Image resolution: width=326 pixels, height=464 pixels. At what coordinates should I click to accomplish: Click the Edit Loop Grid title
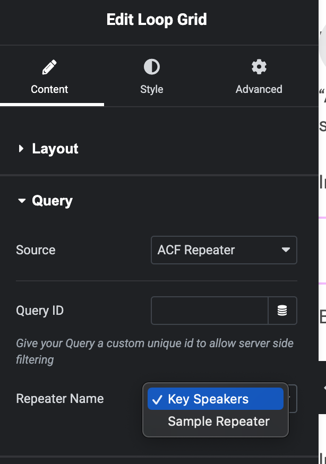tap(156, 19)
